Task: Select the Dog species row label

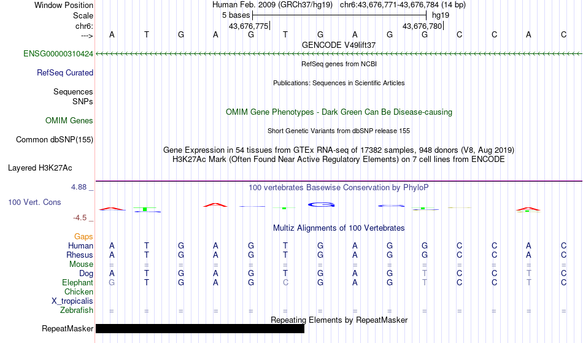Action: tap(86, 274)
